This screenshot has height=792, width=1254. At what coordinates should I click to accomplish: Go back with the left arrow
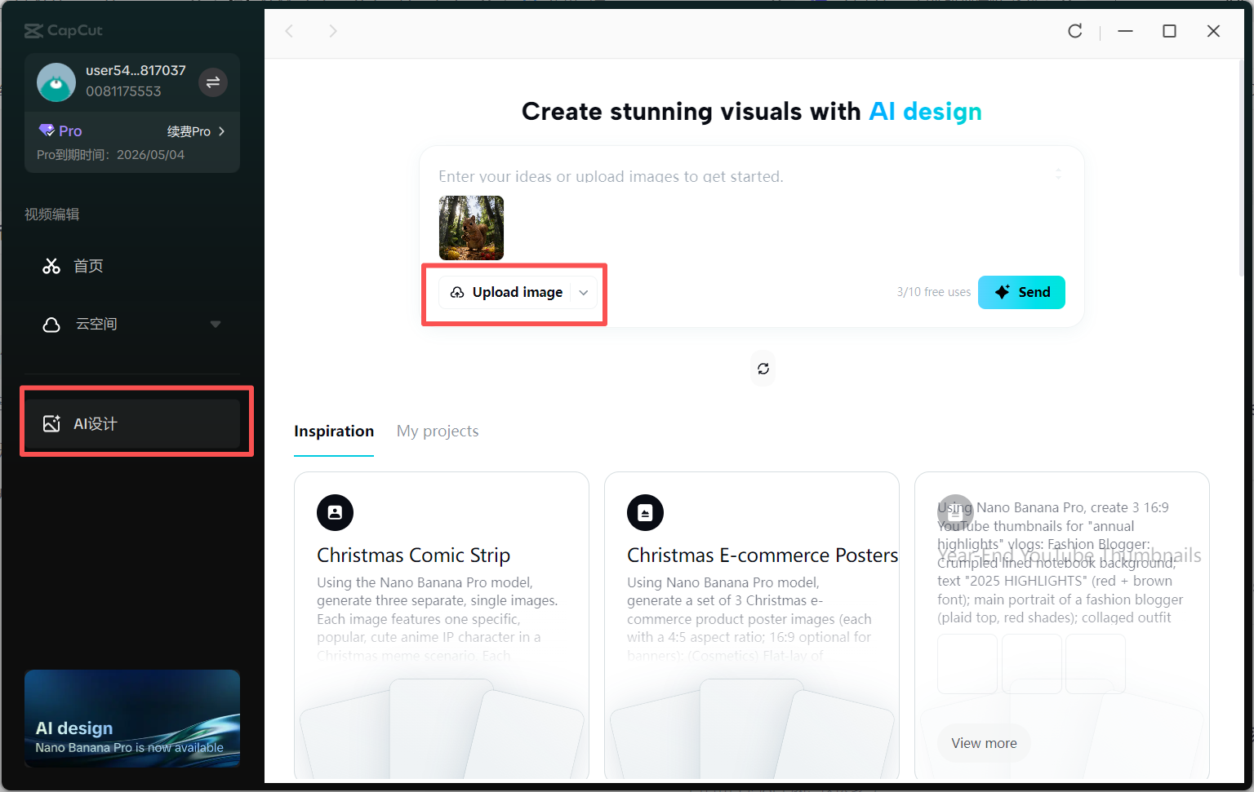[289, 31]
